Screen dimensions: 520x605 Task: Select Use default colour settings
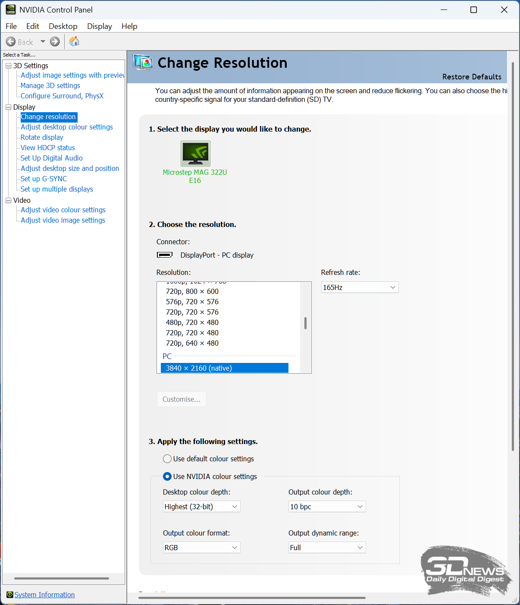[x=167, y=459]
